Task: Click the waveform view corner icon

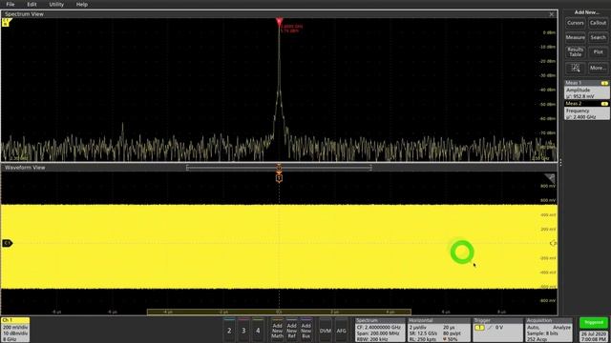Action: tap(550, 178)
